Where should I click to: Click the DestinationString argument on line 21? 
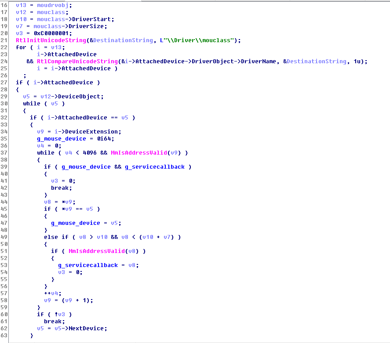(x=123, y=40)
